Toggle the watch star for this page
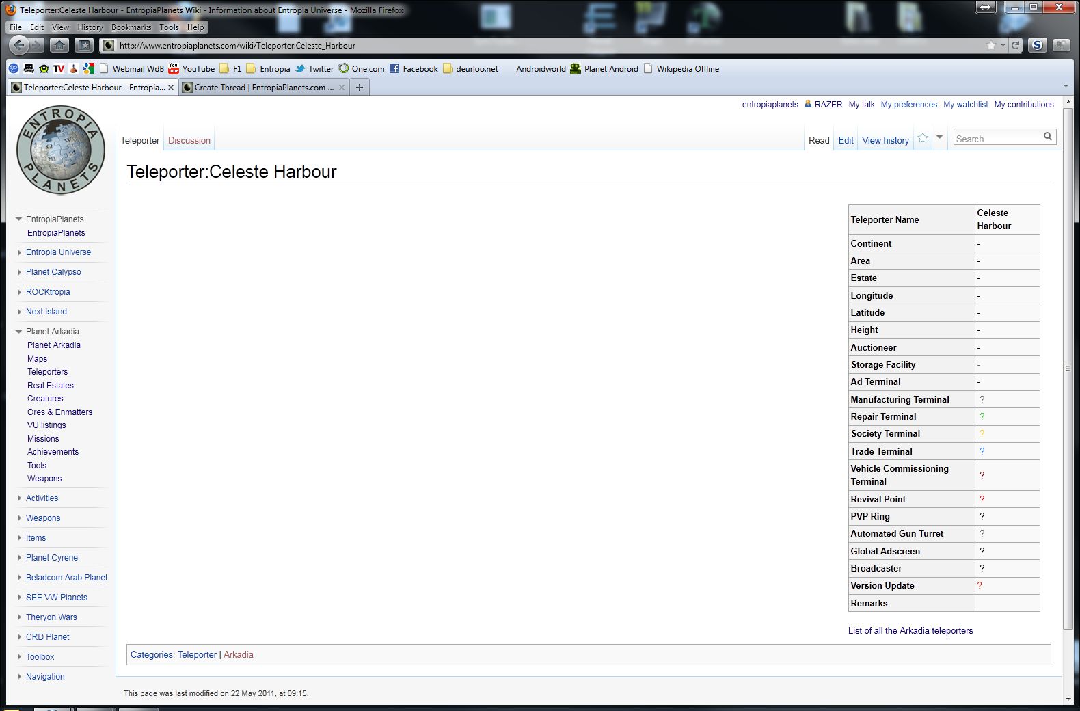The image size is (1080, 711). coord(923,138)
